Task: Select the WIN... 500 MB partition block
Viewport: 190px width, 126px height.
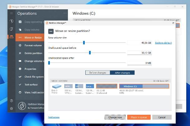Action: click(x=69, y=86)
